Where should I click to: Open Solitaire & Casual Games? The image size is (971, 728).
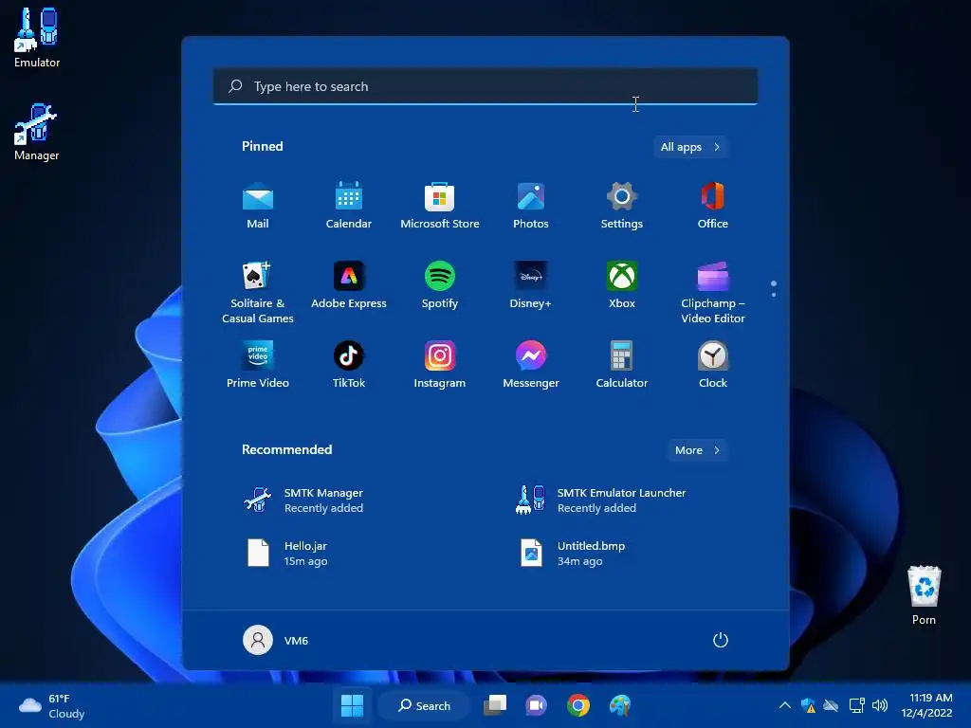pos(258,292)
